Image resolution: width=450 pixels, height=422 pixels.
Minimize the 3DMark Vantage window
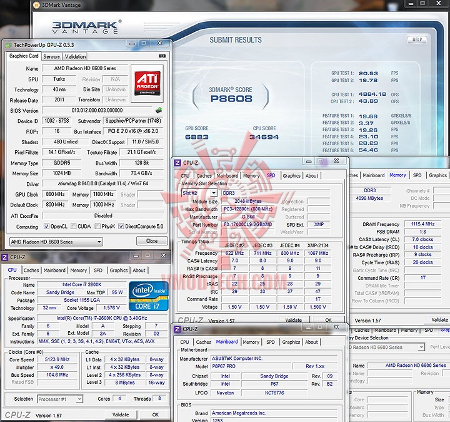[x=411, y=4]
